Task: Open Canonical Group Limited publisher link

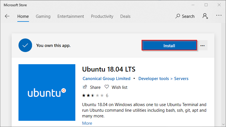Action: pyautogui.click(x=106, y=79)
